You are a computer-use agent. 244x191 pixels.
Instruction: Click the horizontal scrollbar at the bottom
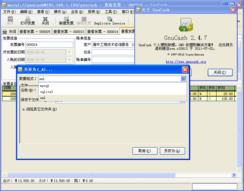91,175
